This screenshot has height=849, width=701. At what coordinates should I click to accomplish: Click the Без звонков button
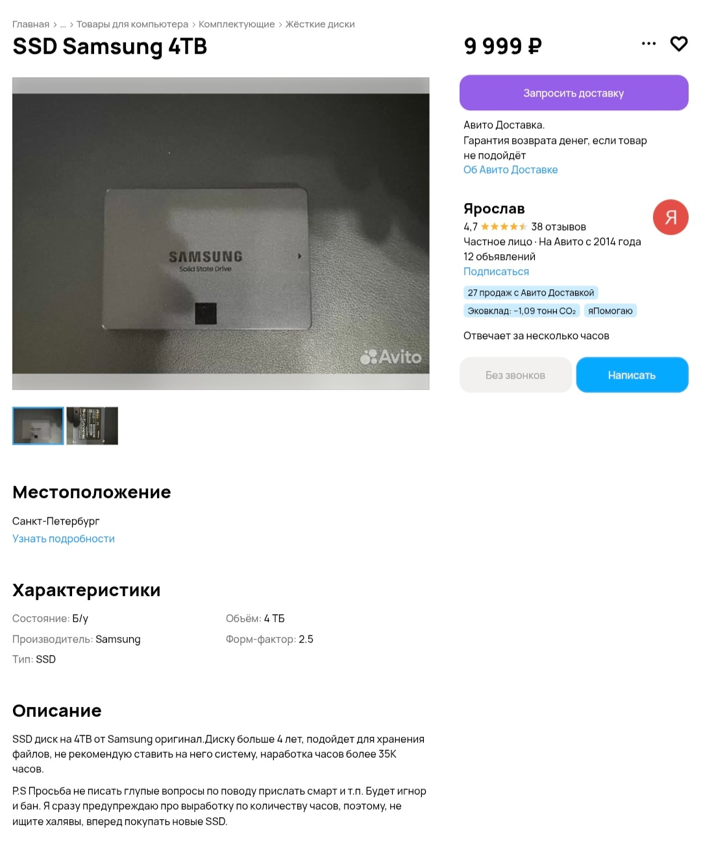(515, 375)
